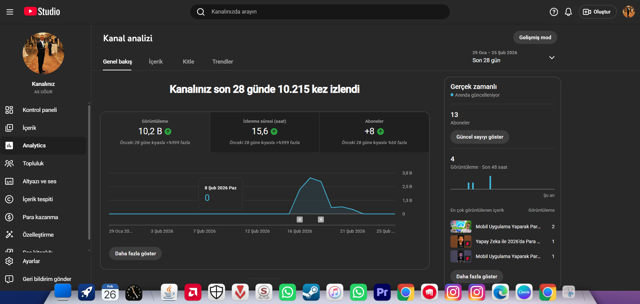Launch Premiere Pro from the dock
The height and width of the screenshot is (304, 640).
[382, 292]
